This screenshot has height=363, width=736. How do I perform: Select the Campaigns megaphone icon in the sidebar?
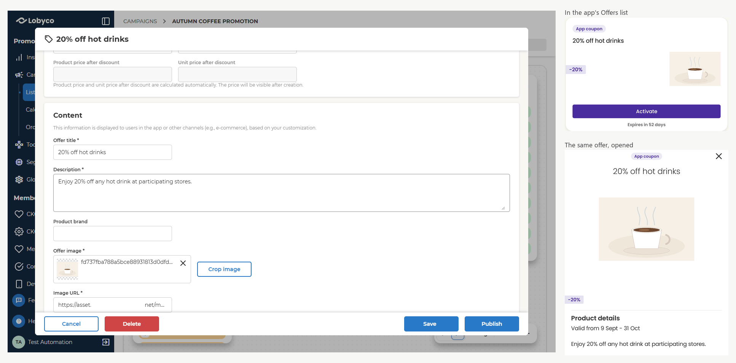click(x=19, y=75)
